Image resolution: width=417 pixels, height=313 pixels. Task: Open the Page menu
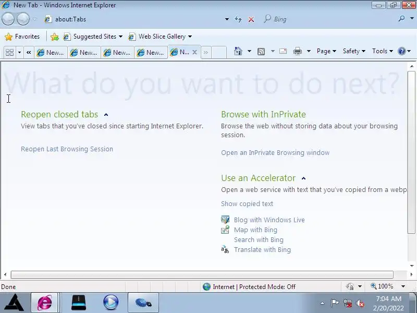point(326,51)
